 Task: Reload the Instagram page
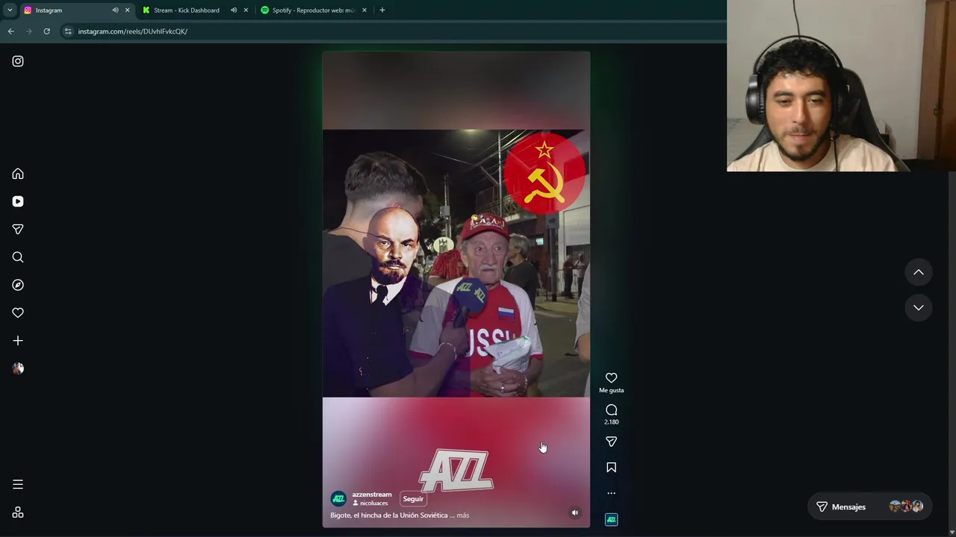click(x=46, y=31)
